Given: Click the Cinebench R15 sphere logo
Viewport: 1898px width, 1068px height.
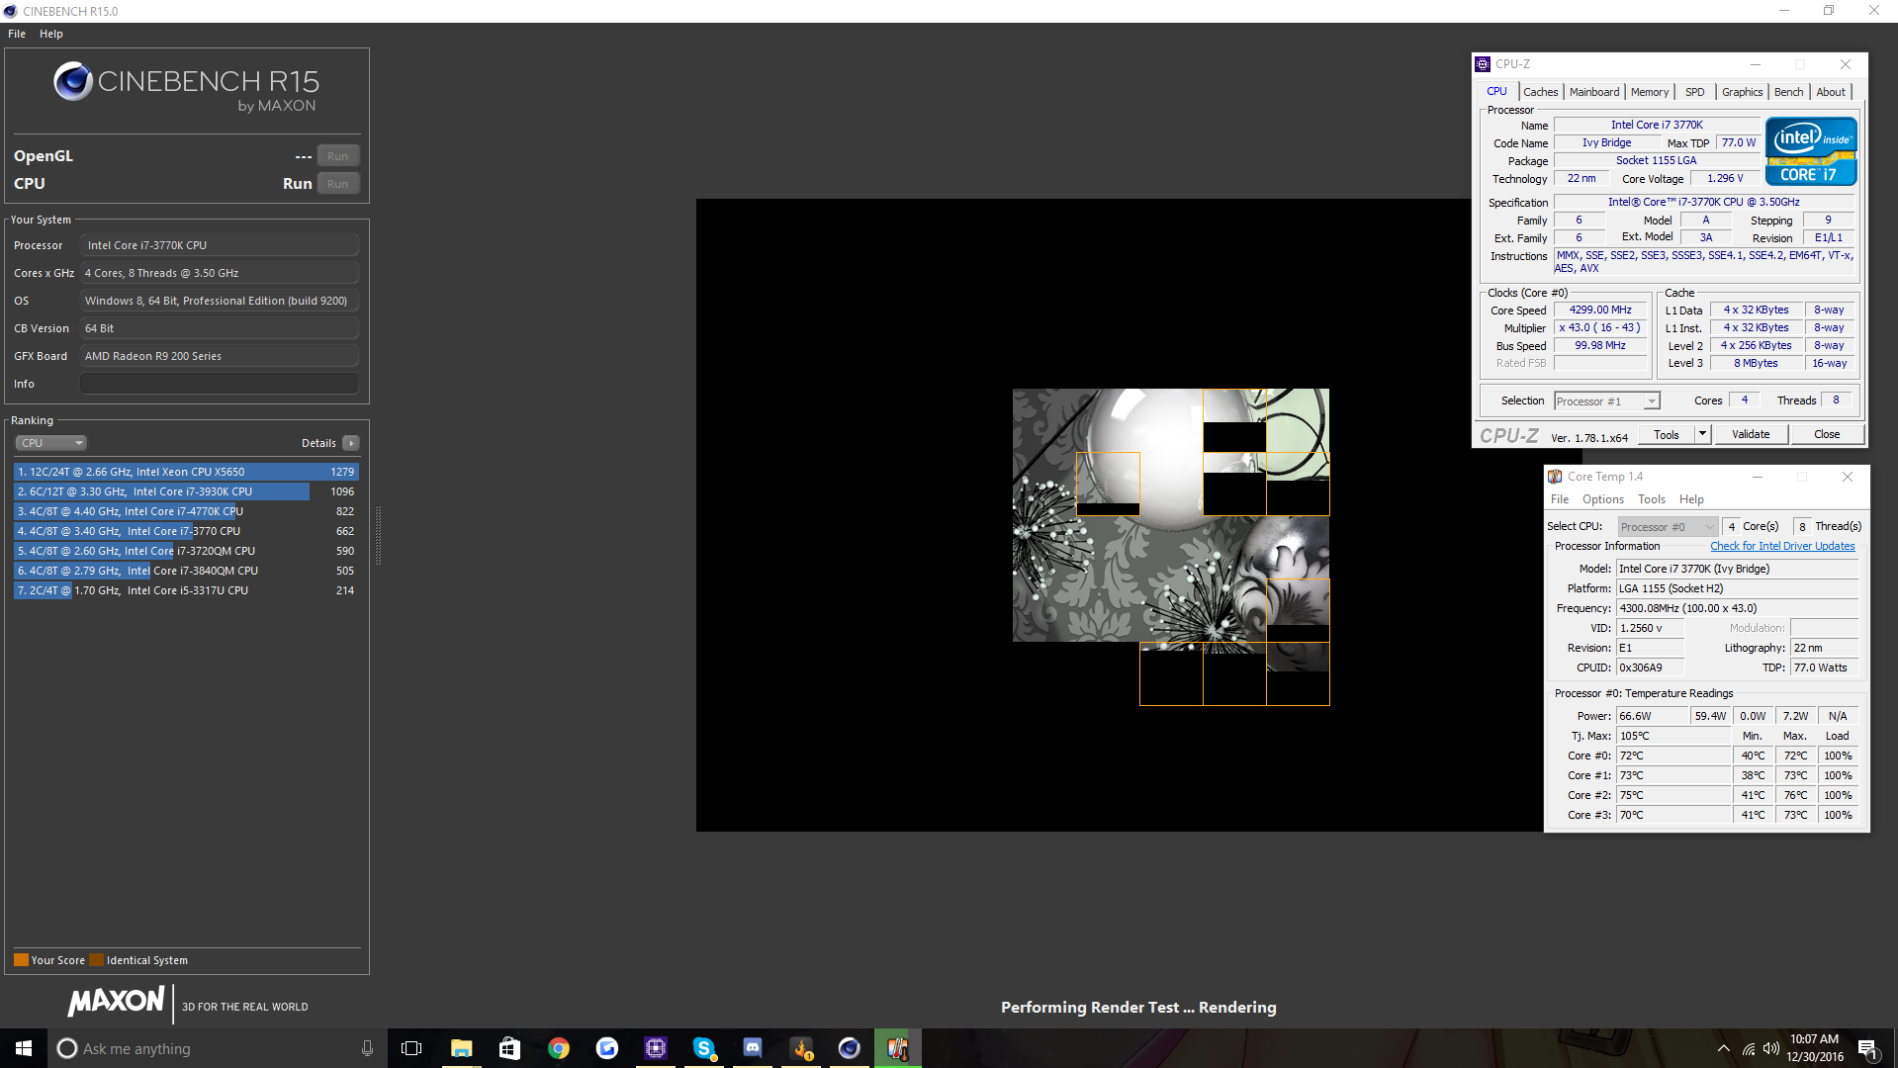Looking at the screenshot, I should (73, 81).
